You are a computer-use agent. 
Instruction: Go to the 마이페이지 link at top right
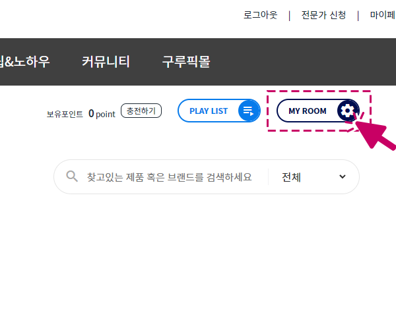point(383,15)
